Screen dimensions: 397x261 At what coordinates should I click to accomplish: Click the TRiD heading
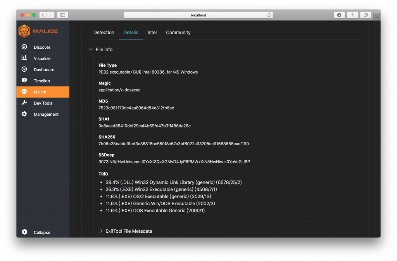[103, 174]
